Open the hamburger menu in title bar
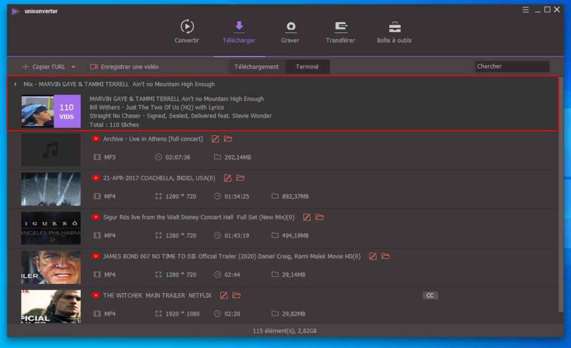Viewport: 571px width, 348px height. coord(525,10)
